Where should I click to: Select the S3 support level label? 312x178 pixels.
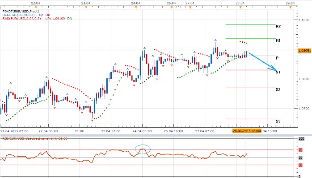click(278, 121)
